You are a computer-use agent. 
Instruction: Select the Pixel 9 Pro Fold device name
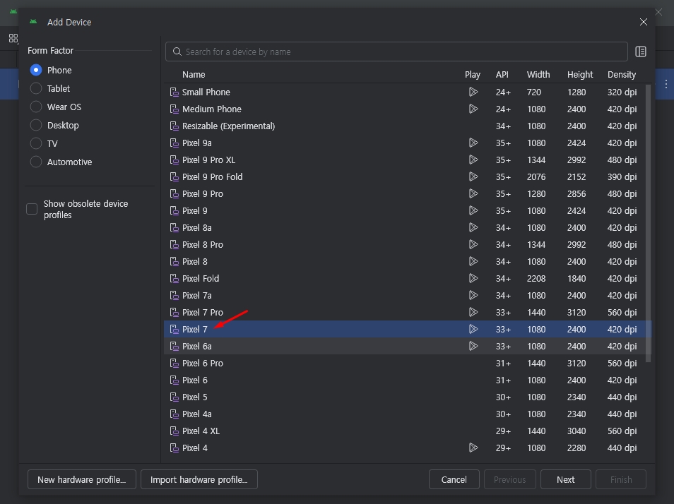pyautogui.click(x=213, y=177)
